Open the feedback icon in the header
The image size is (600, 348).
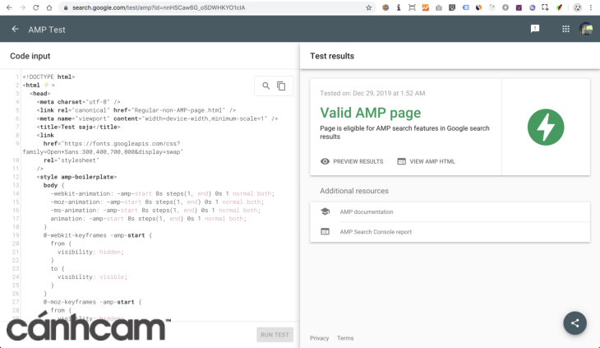coord(535,29)
